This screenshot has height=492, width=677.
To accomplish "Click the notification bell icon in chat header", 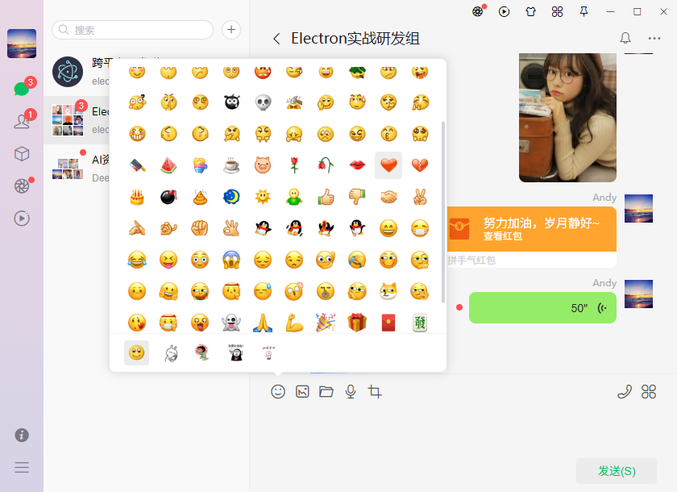I will 625,38.
